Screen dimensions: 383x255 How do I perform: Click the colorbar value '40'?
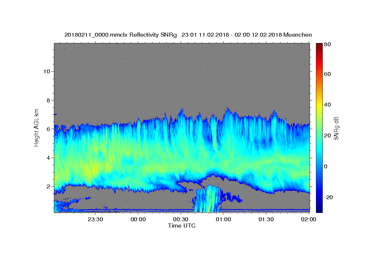tap(328, 105)
